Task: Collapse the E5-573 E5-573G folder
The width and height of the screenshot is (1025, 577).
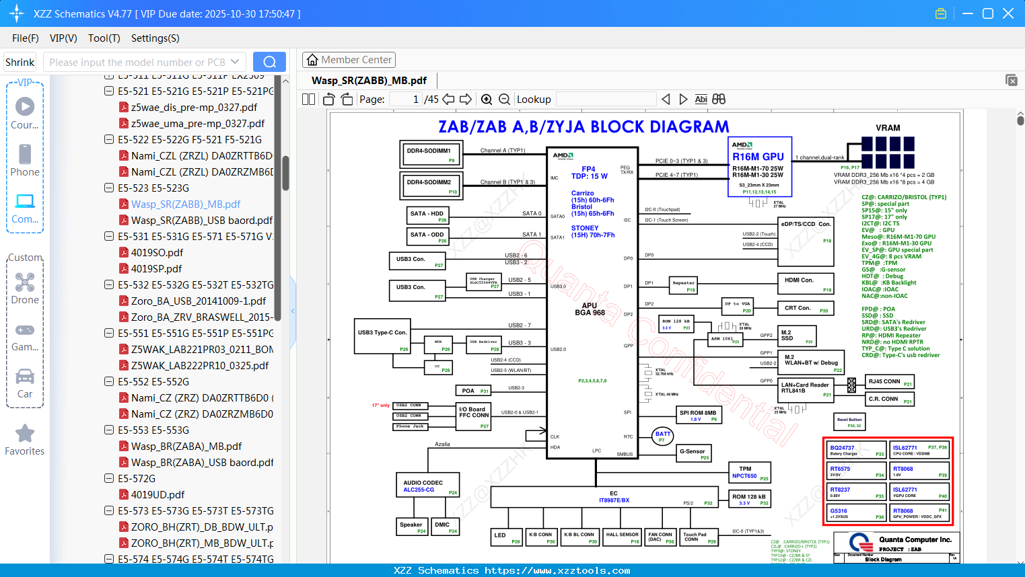Action: coord(109,510)
